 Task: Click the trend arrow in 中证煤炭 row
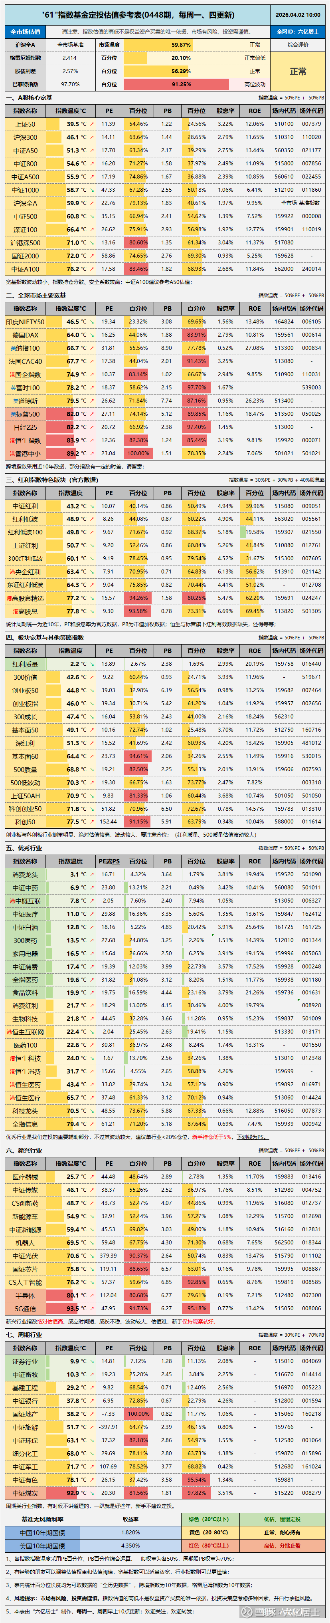[x=92, y=1493]
